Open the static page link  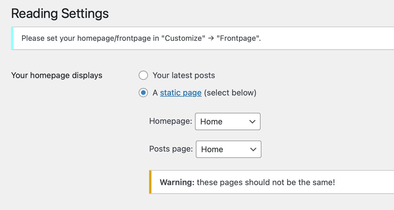180,93
